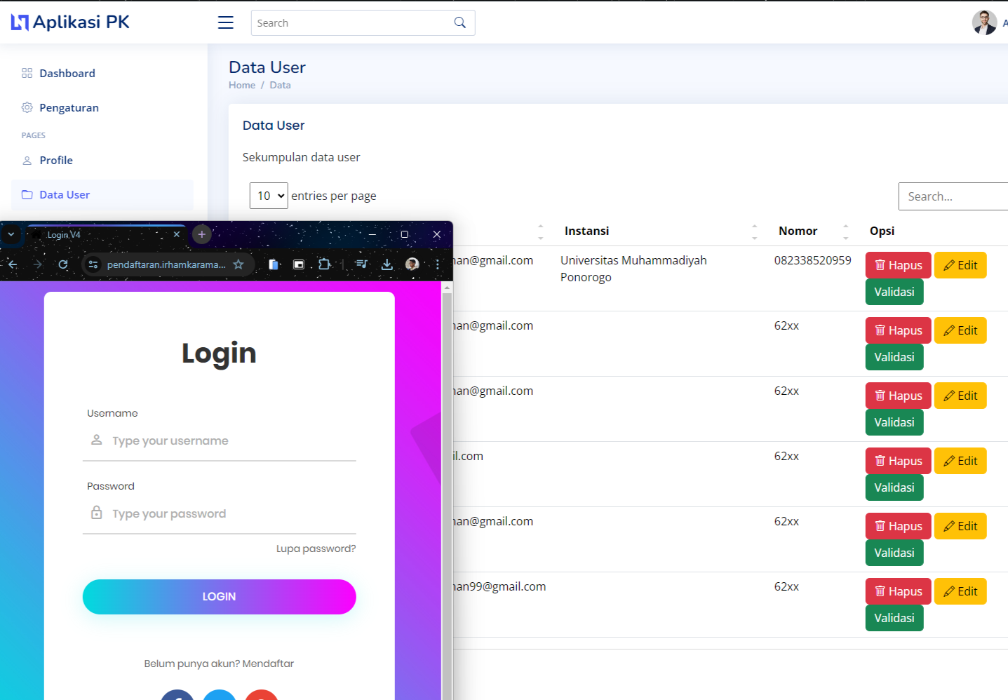Screen dimensions: 1008x700
Task: Sort the table by the Instansi column
Action: click(660, 231)
